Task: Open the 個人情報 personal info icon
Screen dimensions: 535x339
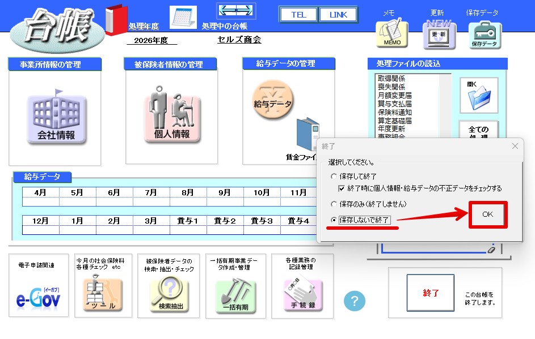Action: (172, 115)
